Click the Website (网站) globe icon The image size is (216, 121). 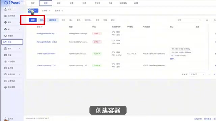click(x=5, y=22)
